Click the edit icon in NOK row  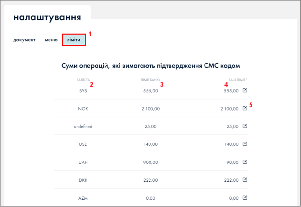(x=245, y=108)
